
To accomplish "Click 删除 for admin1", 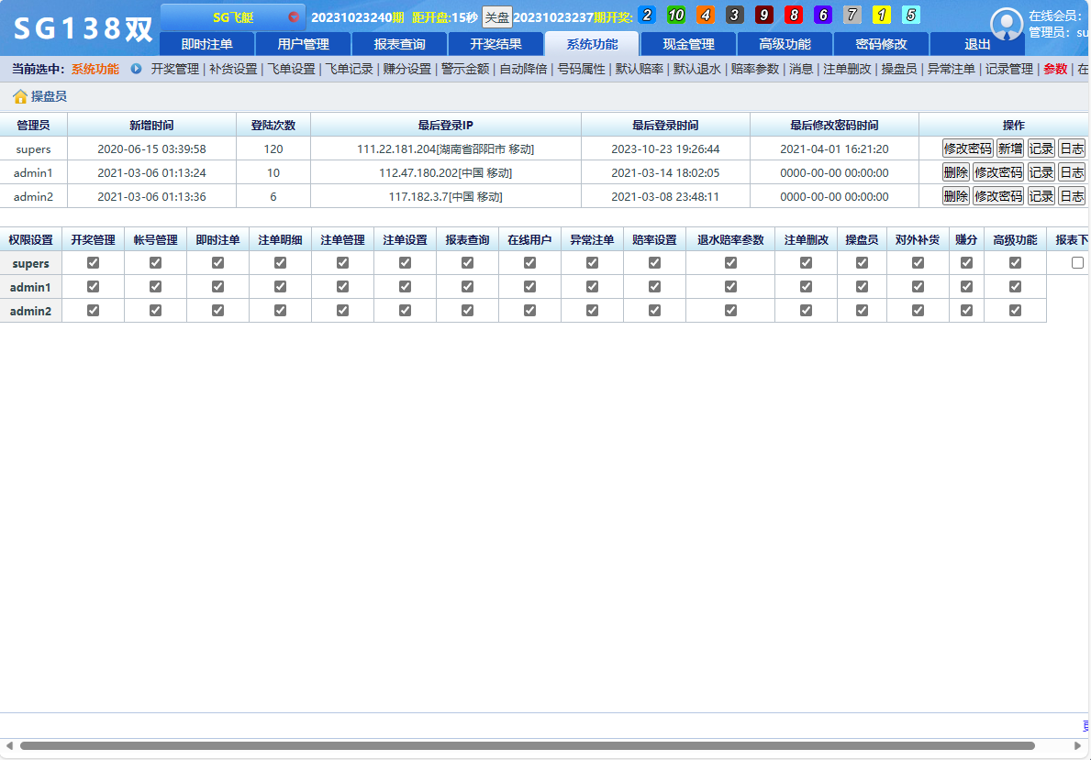I will point(955,172).
